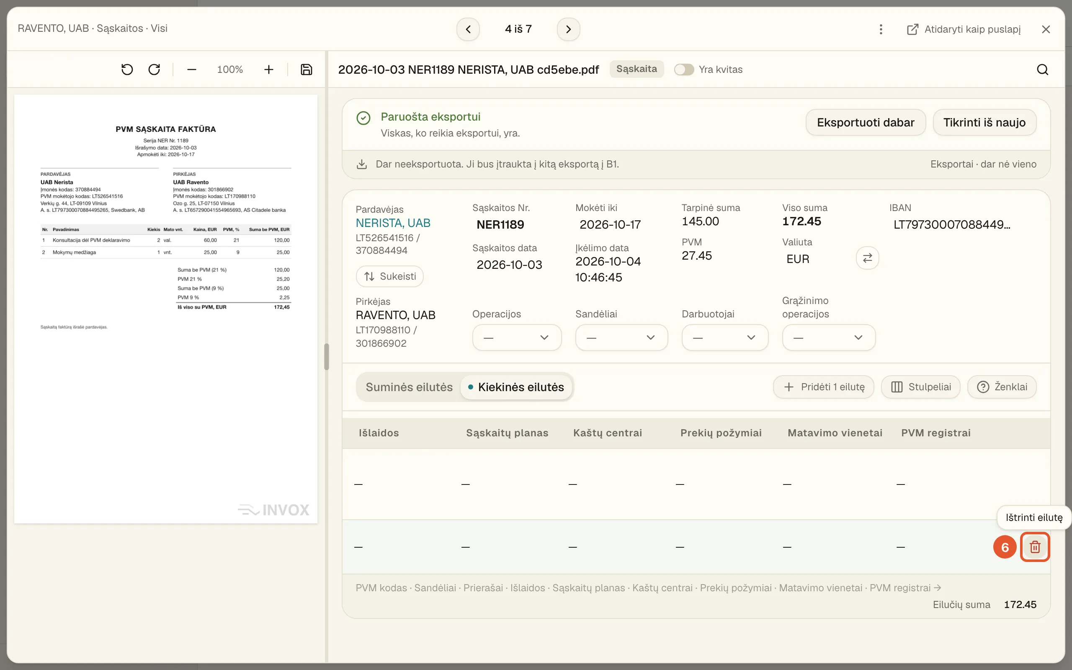Go to next invoice
Screen dimensions: 1072x670
[x=568, y=29]
